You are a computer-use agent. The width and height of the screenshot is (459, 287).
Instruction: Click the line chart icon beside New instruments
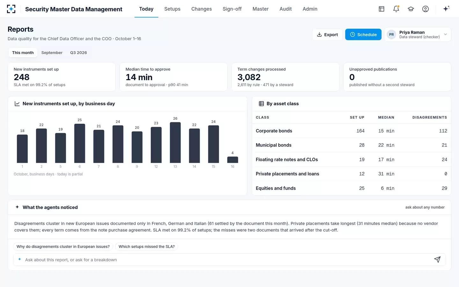point(17,104)
